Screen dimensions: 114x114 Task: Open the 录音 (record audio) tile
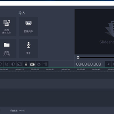point(28,48)
